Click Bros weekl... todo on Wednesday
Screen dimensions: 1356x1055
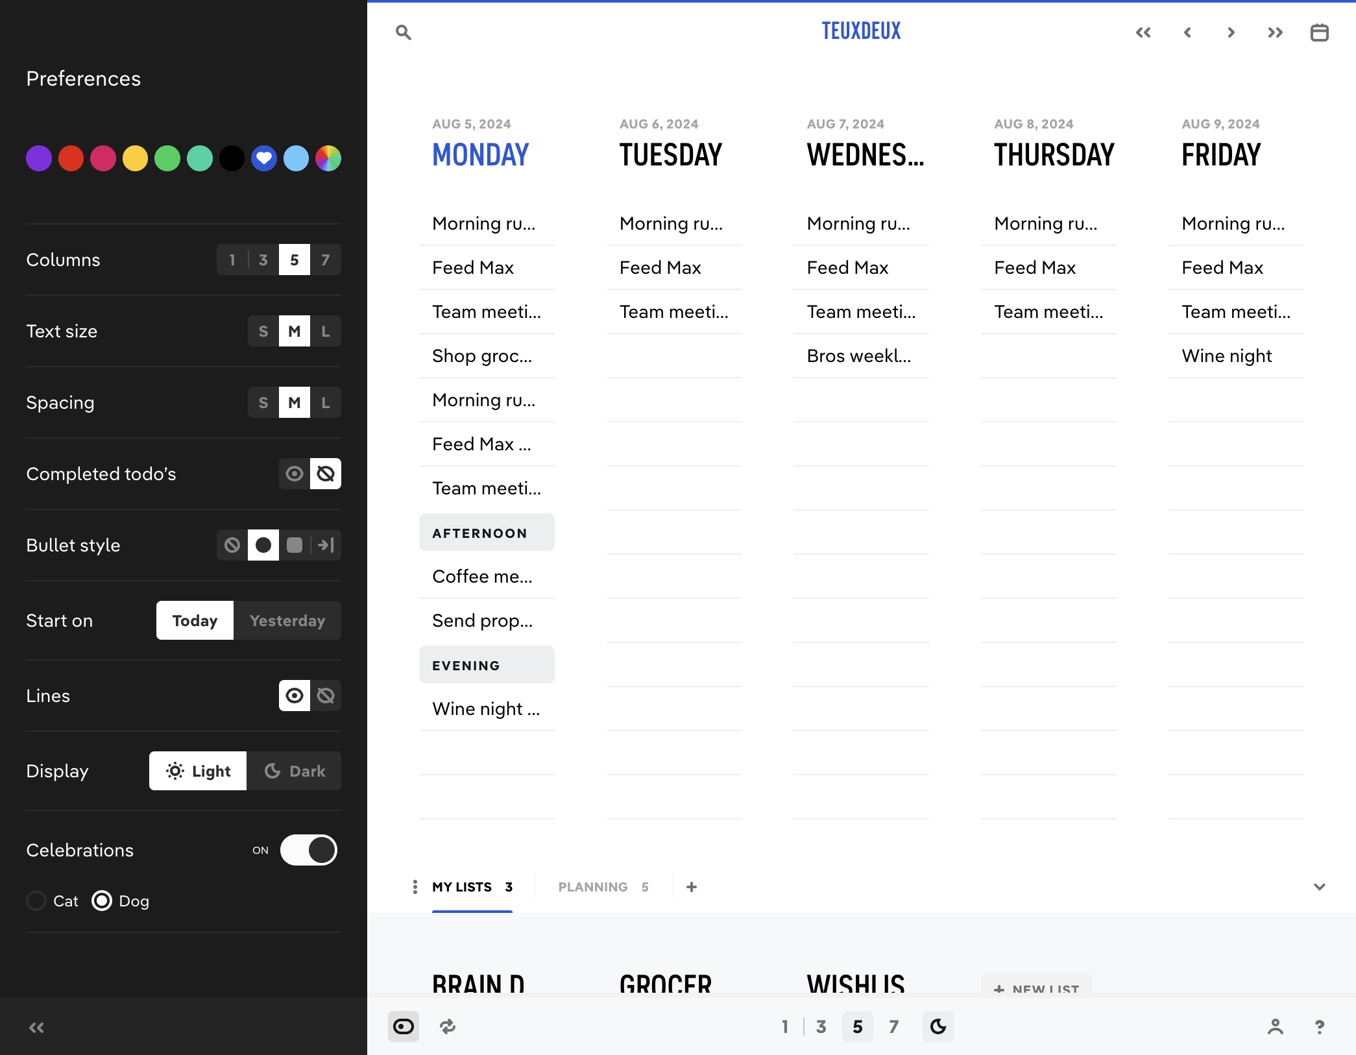(861, 356)
